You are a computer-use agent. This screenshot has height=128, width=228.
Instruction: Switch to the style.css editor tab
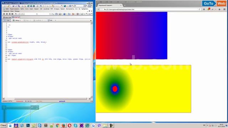point(16,17)
